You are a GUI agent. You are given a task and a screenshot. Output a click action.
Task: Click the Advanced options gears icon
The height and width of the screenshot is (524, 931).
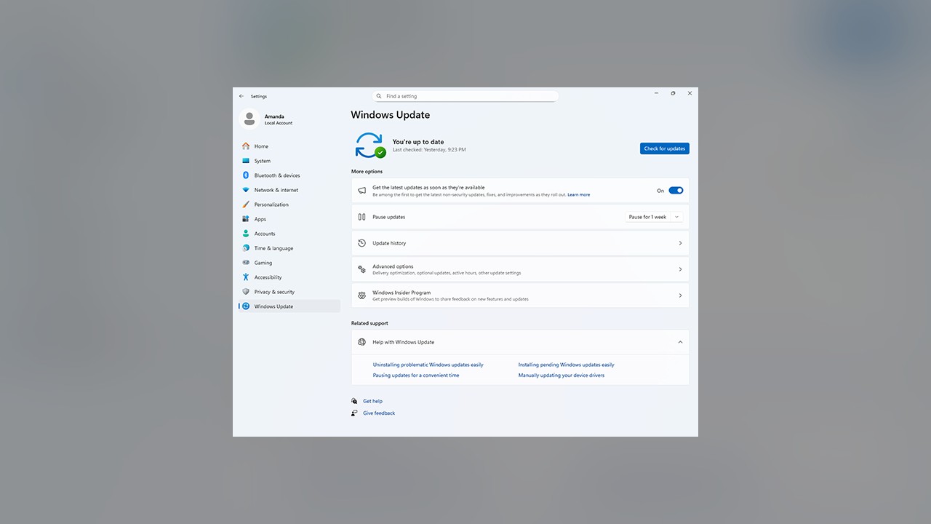click(361, 269)
